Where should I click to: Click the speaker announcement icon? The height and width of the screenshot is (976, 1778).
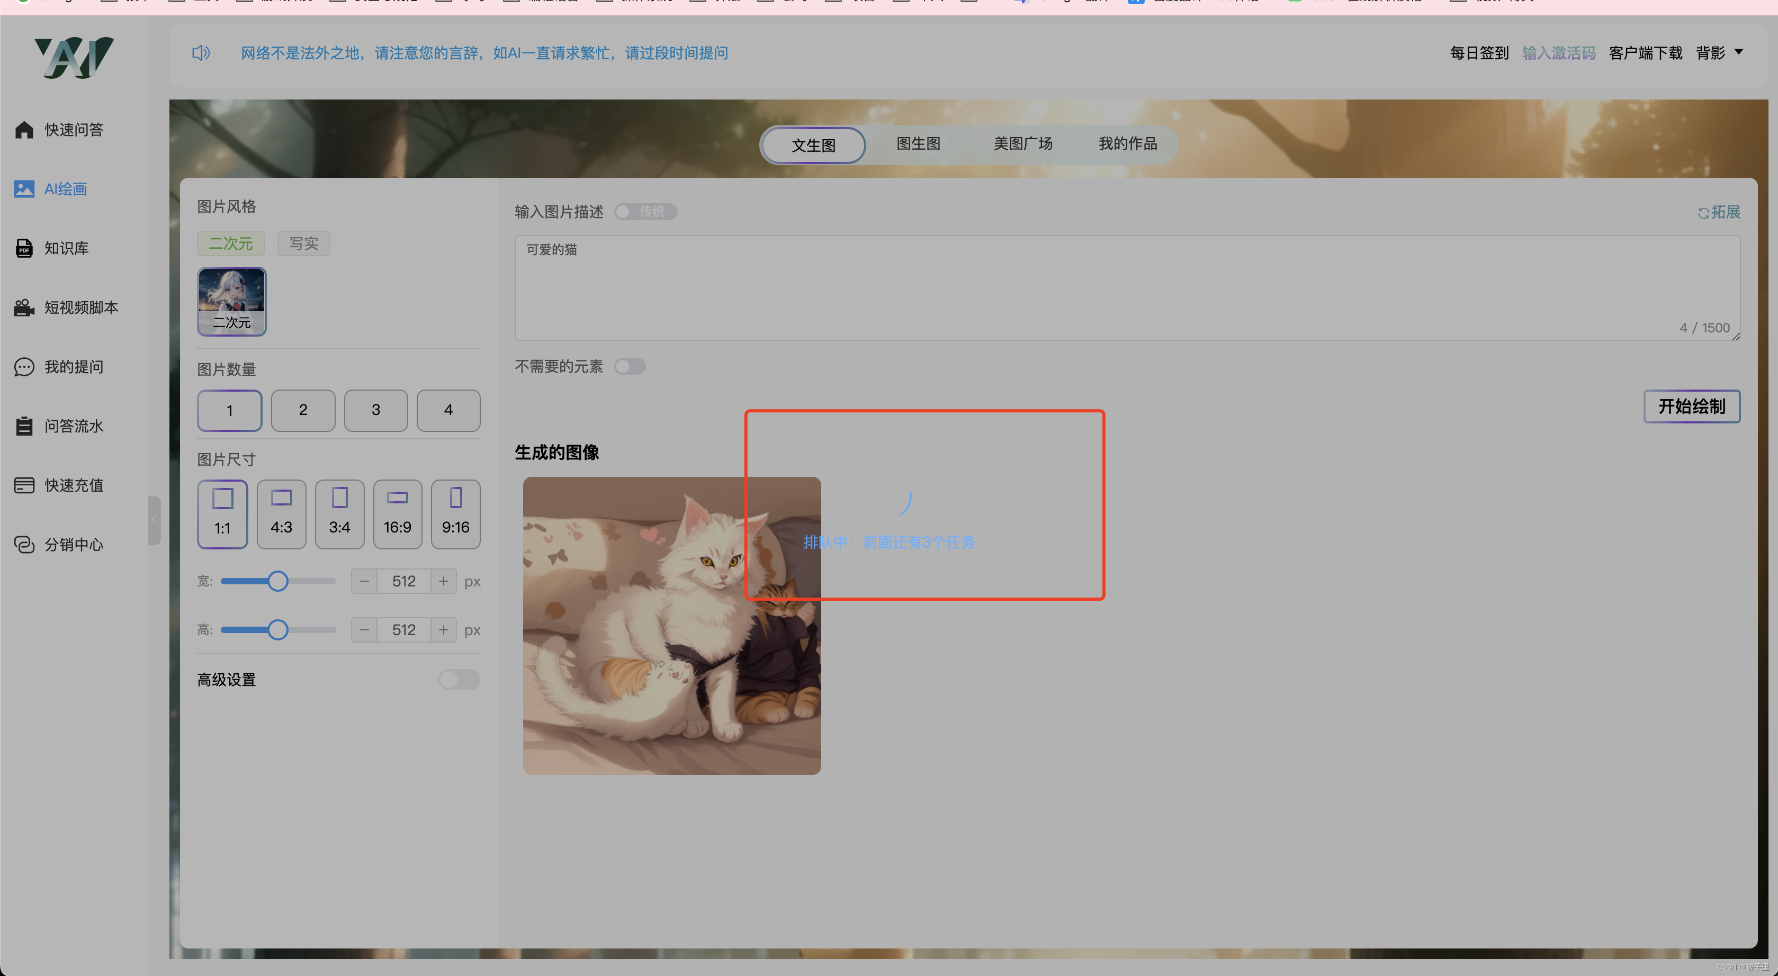201,53
